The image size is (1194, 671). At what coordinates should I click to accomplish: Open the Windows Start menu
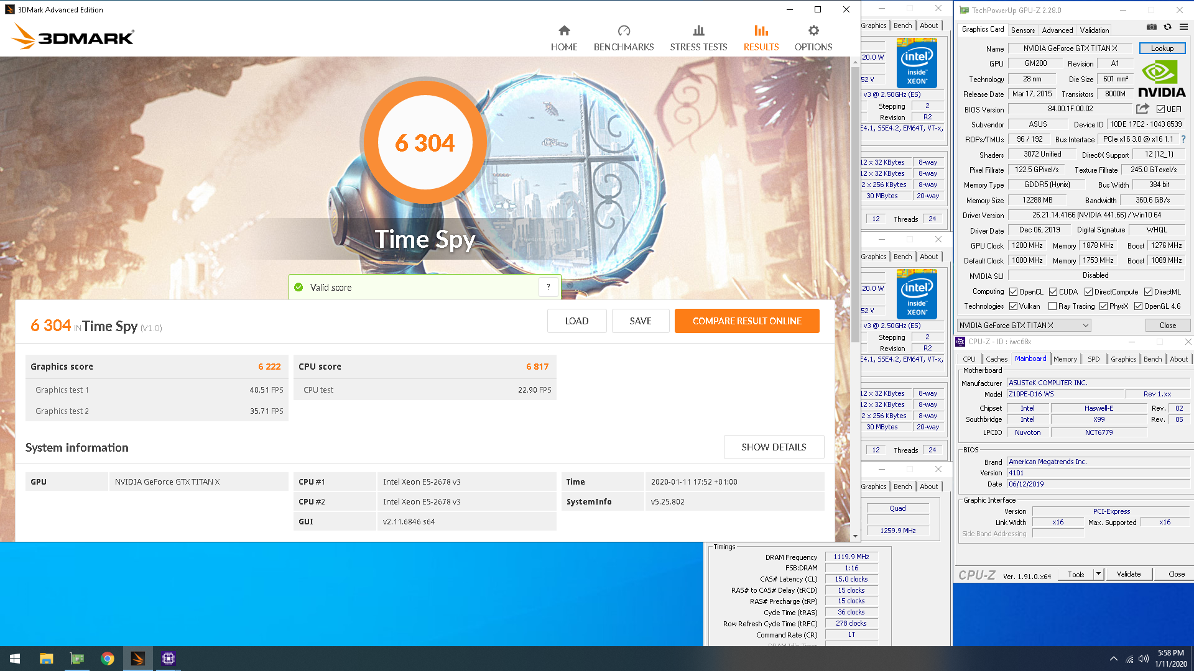coord(15,659)
